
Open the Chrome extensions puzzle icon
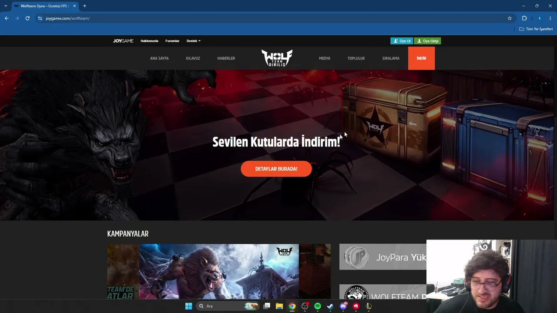[x=524, y=18]
